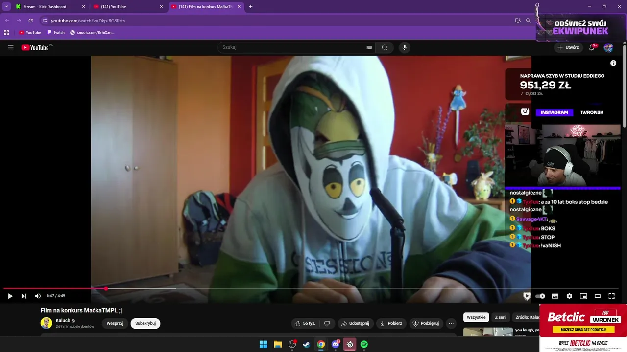Open YouTube notifications bell
Screen dimensions: 627x352
coord(592,47)
